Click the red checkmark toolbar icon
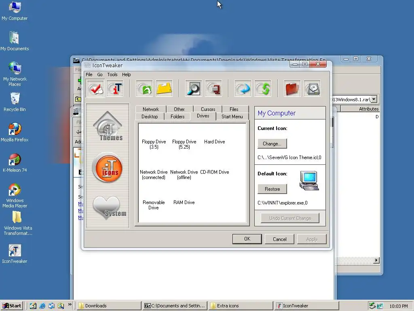The height and width of the screenshot is (311, 414). tap(95, 89)
